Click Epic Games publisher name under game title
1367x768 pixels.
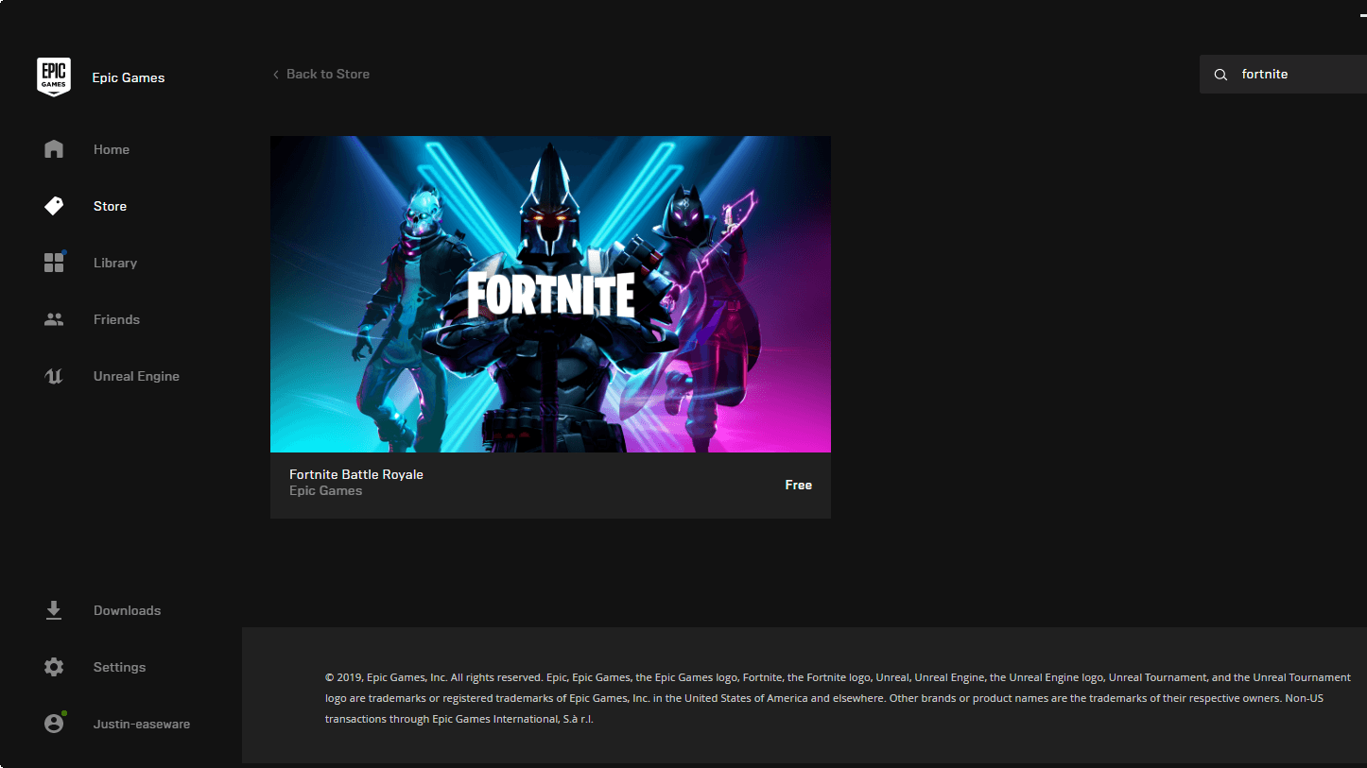pos(326,491)
